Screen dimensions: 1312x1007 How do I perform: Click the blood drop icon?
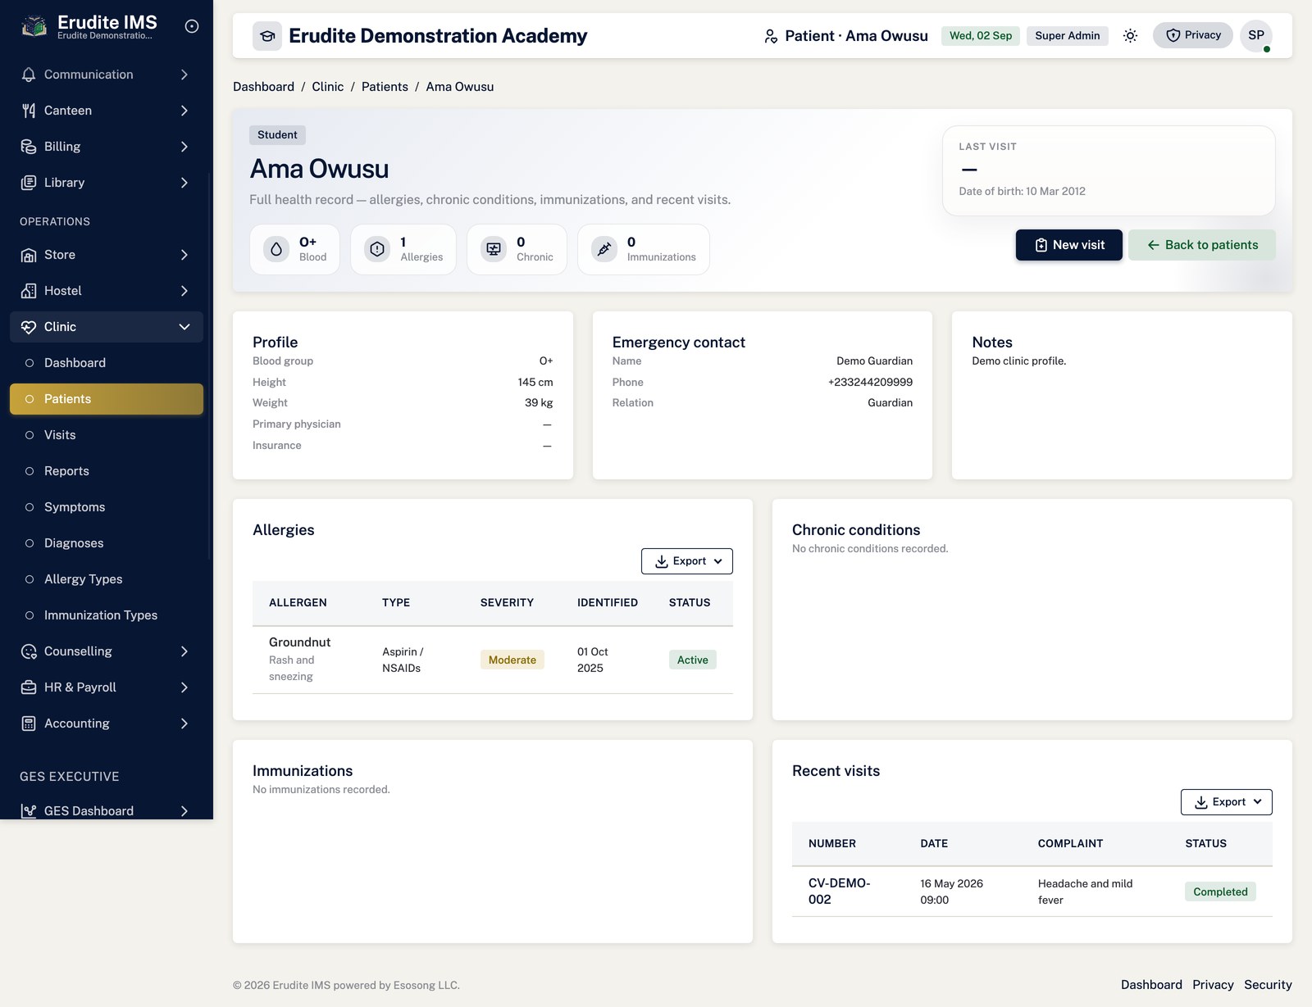tap(276, 249)
